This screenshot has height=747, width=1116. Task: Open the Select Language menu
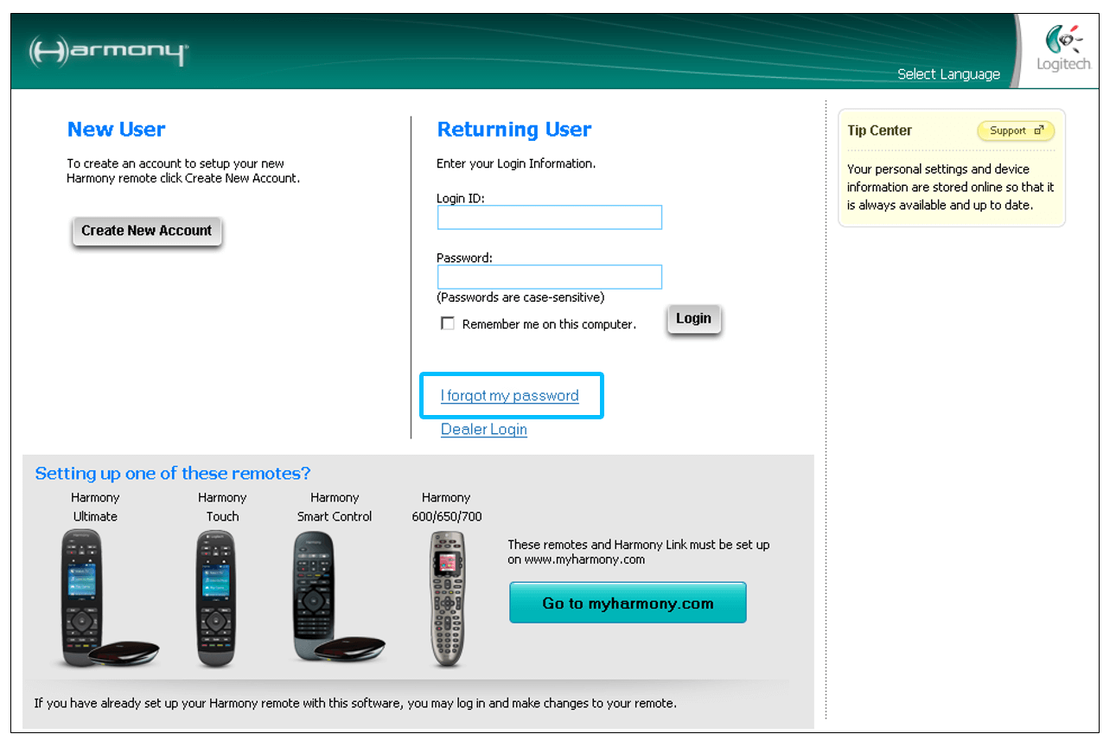[947, 74]
